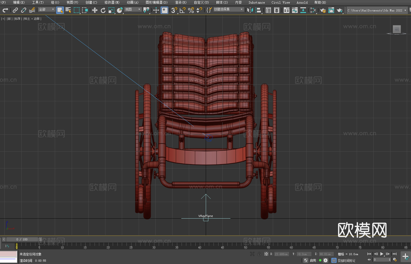Open the 渲染(R) menu
411x264 pixels.
[181, 3]
